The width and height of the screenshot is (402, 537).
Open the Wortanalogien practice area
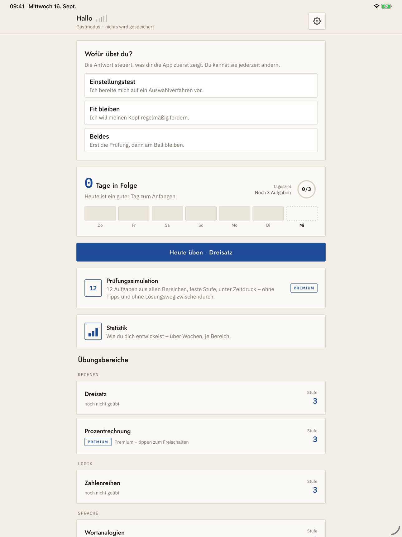[201, 529]
